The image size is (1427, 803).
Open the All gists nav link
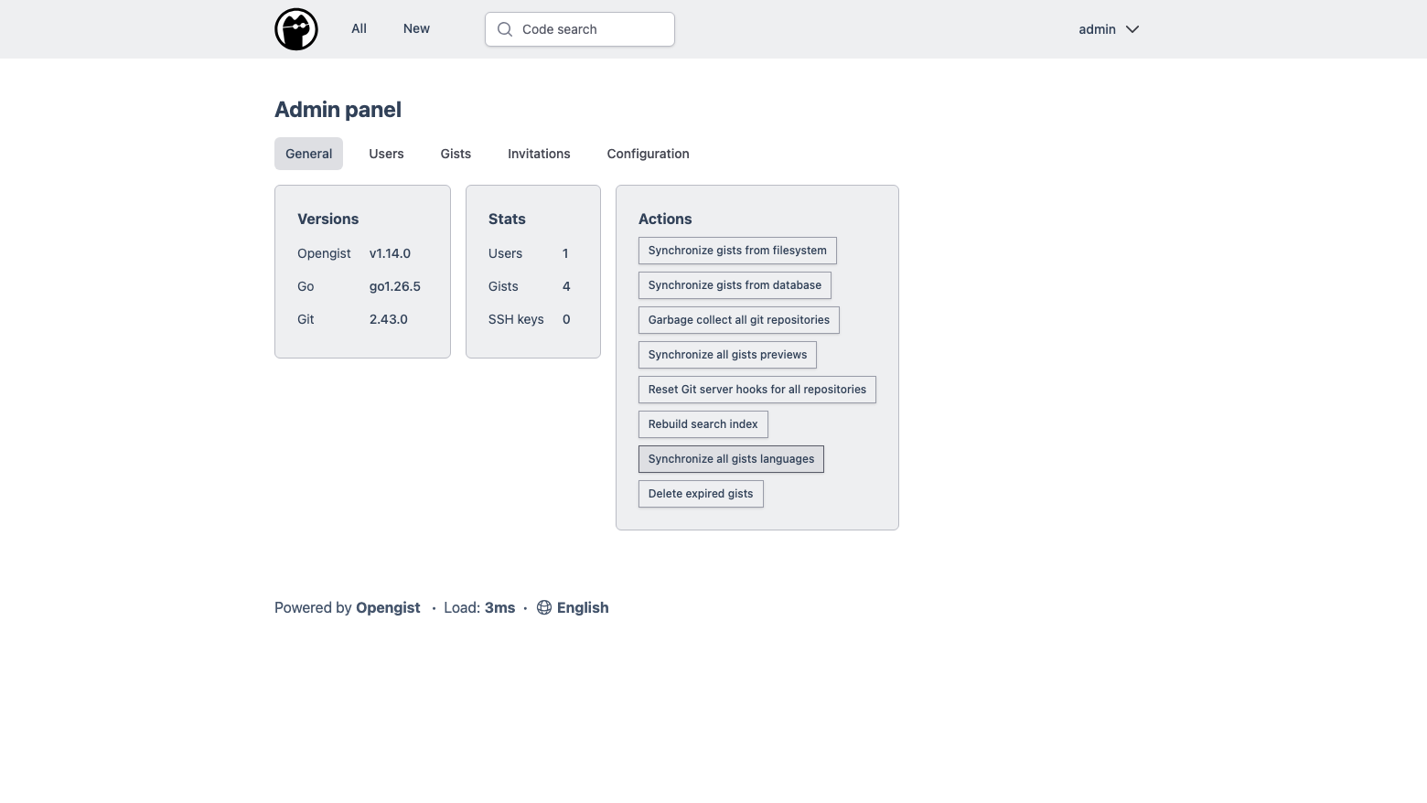(x=359, y=28)
